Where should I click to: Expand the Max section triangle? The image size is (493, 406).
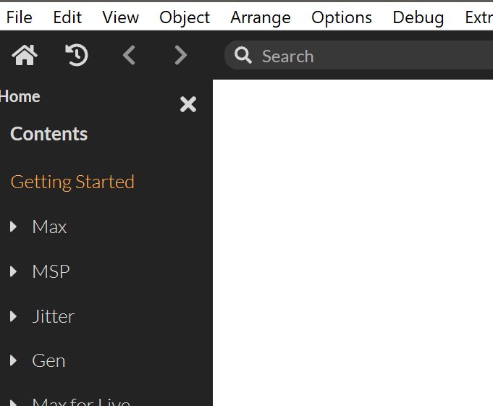click(x=14, y=227)
